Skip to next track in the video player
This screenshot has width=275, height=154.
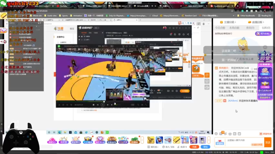point(108,105)
